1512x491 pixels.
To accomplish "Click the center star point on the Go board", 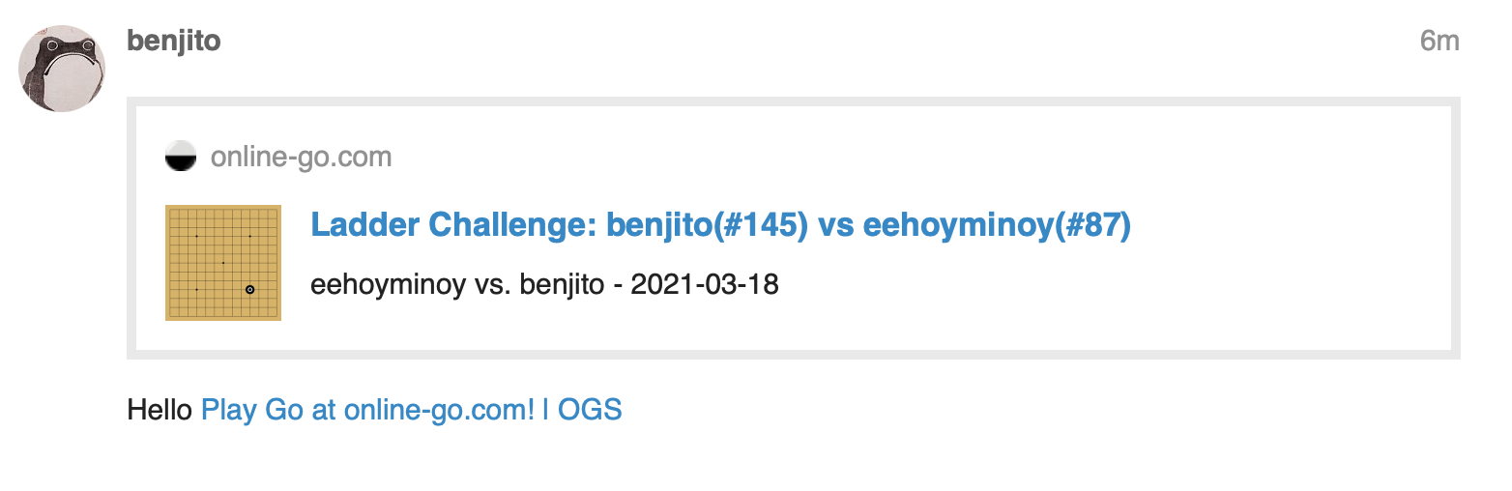I will [x=223, y=263].
